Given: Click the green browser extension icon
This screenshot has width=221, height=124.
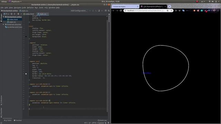Looking at the screenshot, I should 202,11.
